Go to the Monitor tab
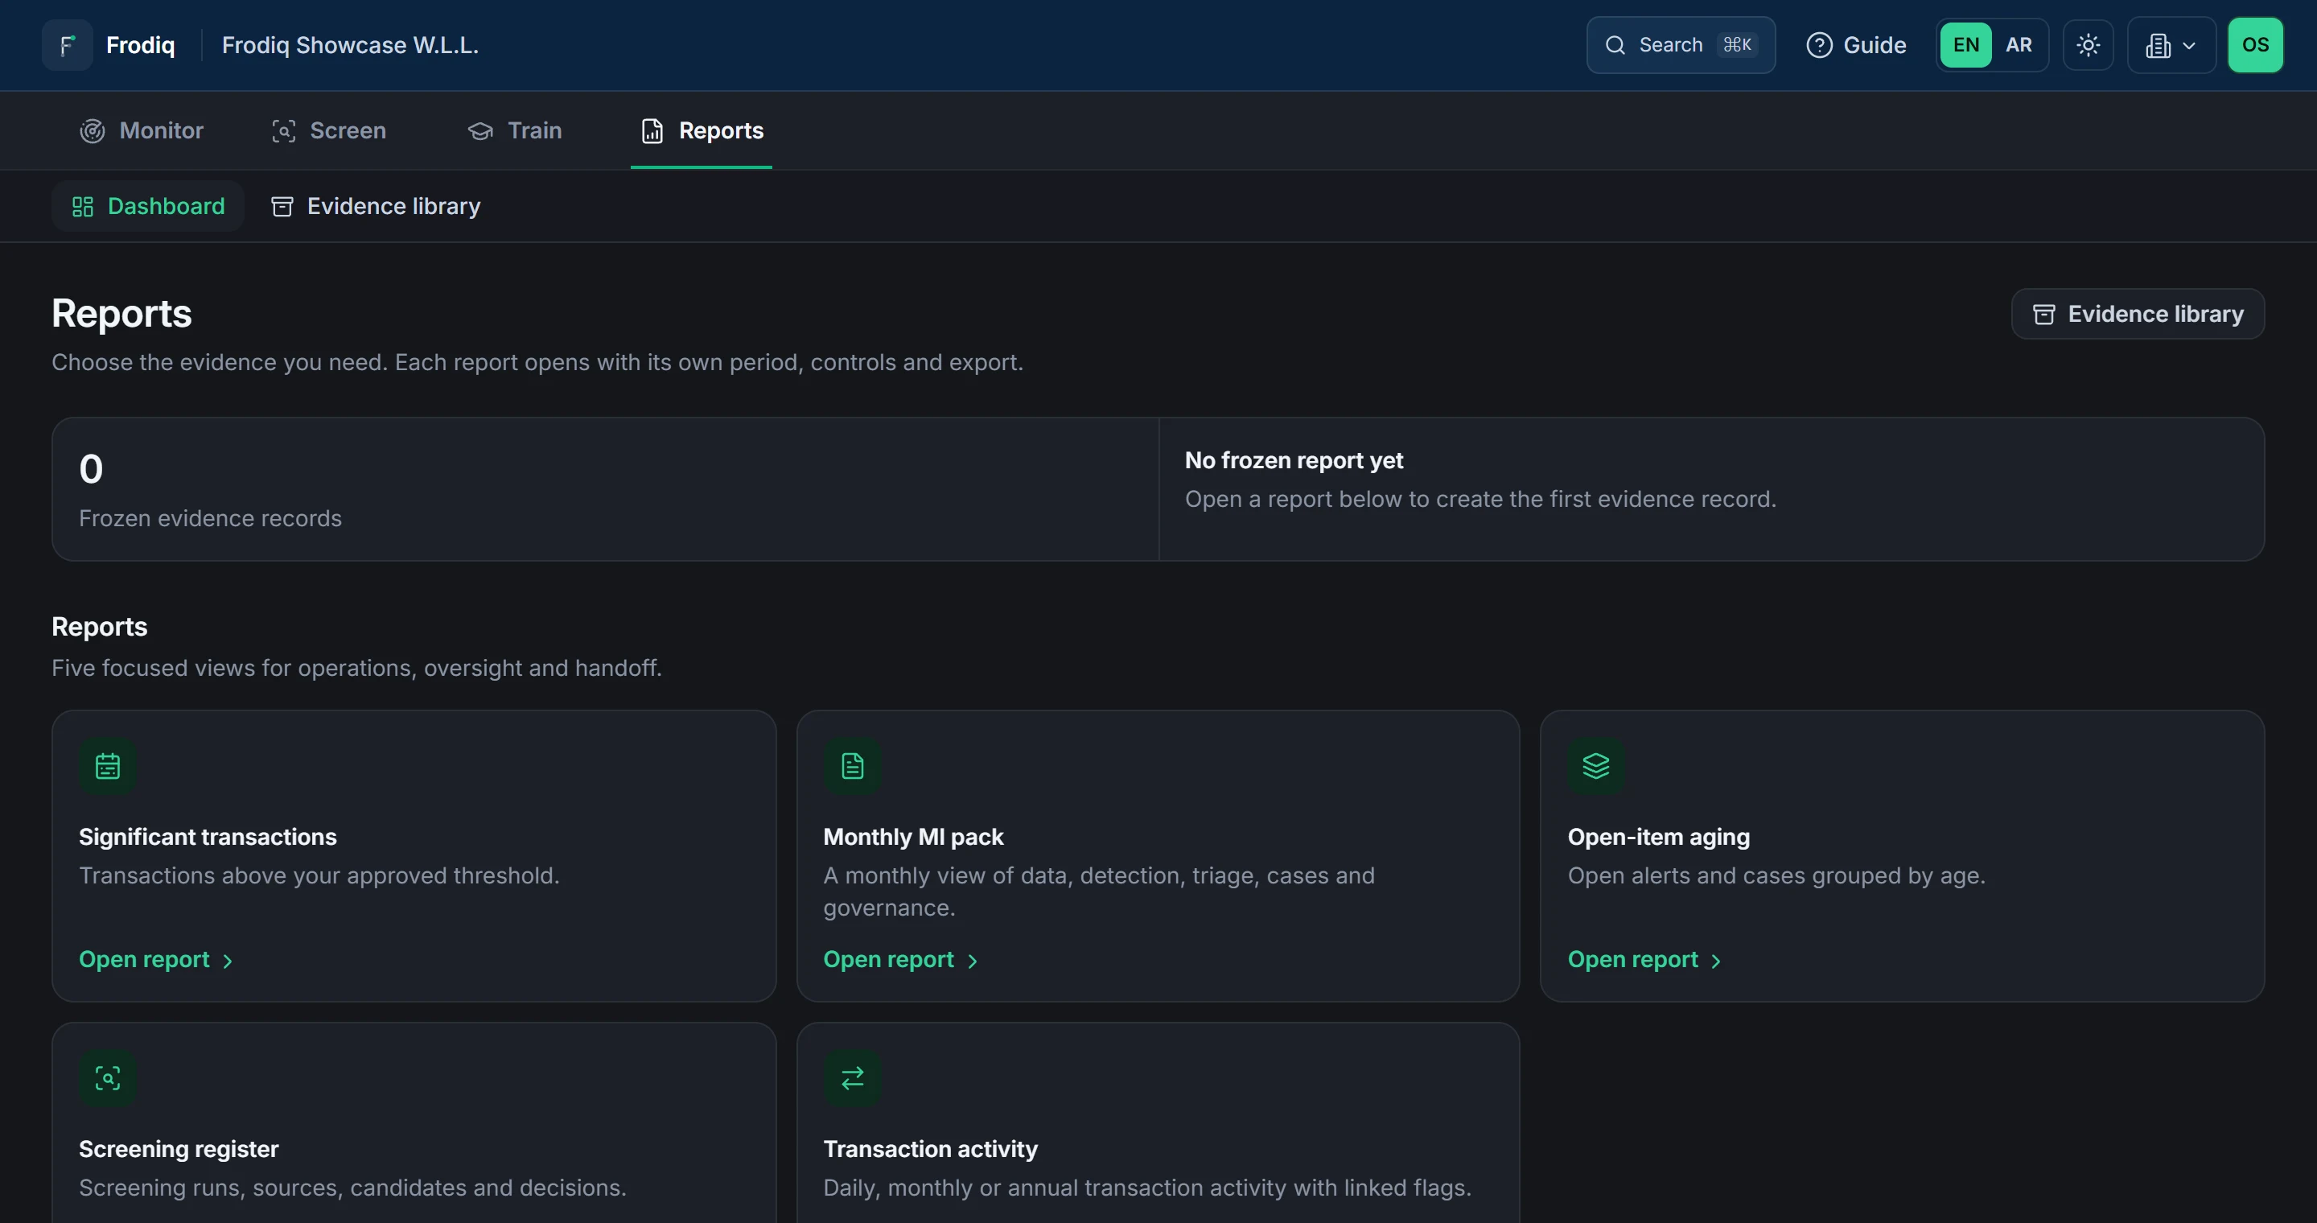Screen dimensions: 2317x1223 142,131
